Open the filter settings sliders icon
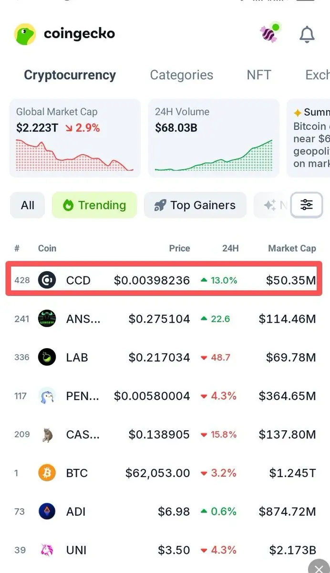Screen dimensions: 330x573 coord(306,205)
